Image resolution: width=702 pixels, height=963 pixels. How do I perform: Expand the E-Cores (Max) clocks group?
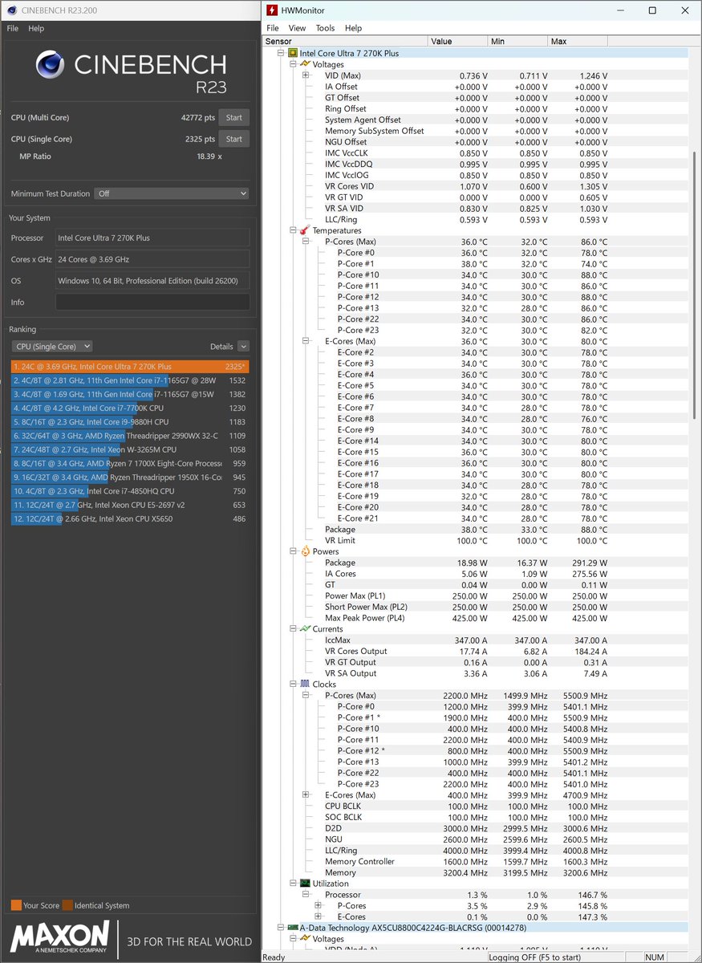coord(306,795)
